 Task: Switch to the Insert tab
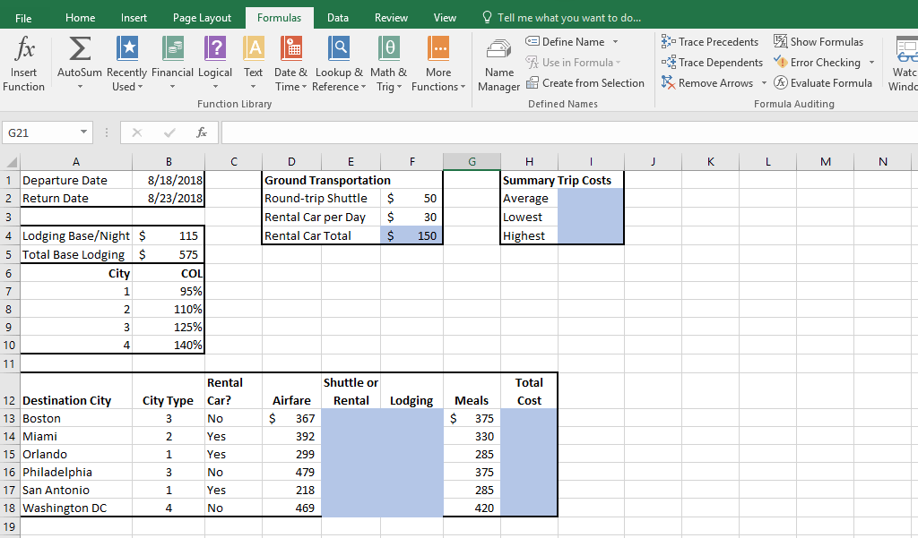coord(134,18)
